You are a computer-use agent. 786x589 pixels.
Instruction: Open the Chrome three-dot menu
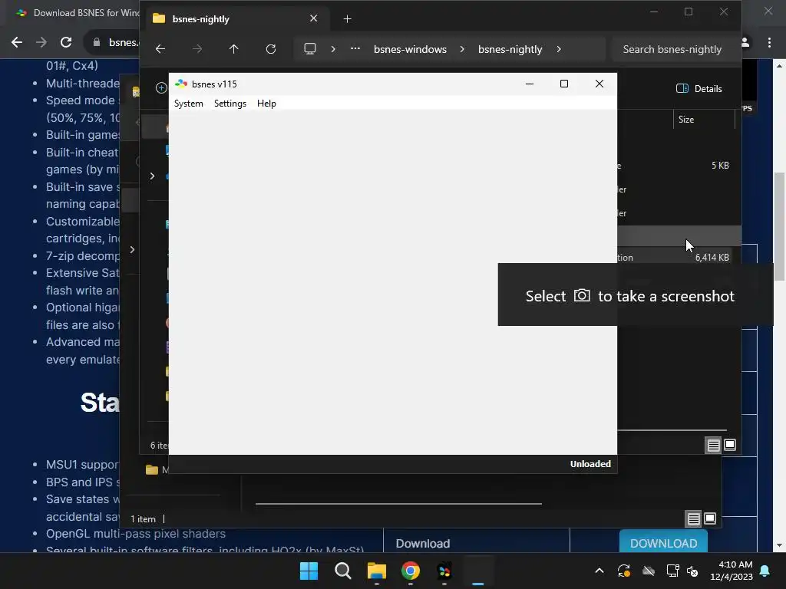click(769, 43)
